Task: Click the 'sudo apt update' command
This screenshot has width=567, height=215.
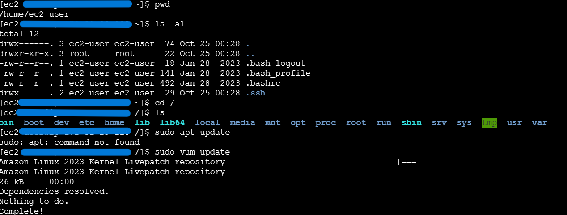Action: tap(192, 133)
